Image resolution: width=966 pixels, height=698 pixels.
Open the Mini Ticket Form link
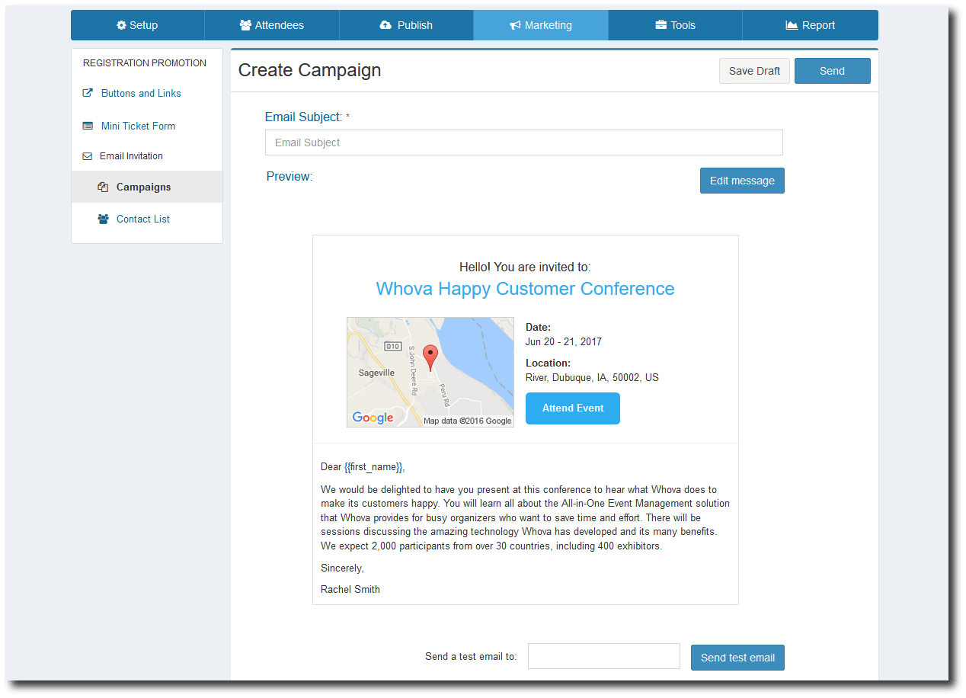pyautogui.click(x=138, y=126)
